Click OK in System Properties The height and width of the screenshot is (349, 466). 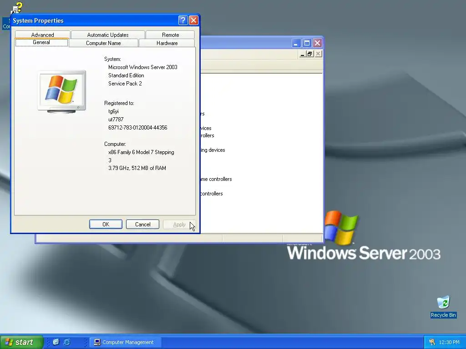106,224
